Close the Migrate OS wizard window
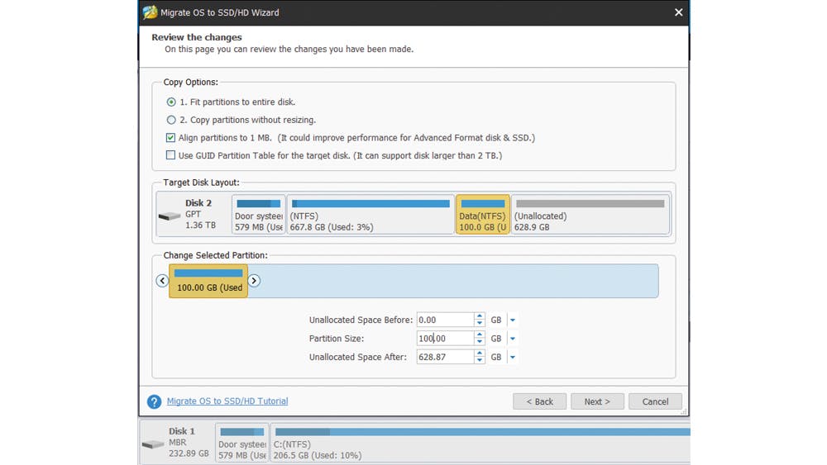 (678, 12)
